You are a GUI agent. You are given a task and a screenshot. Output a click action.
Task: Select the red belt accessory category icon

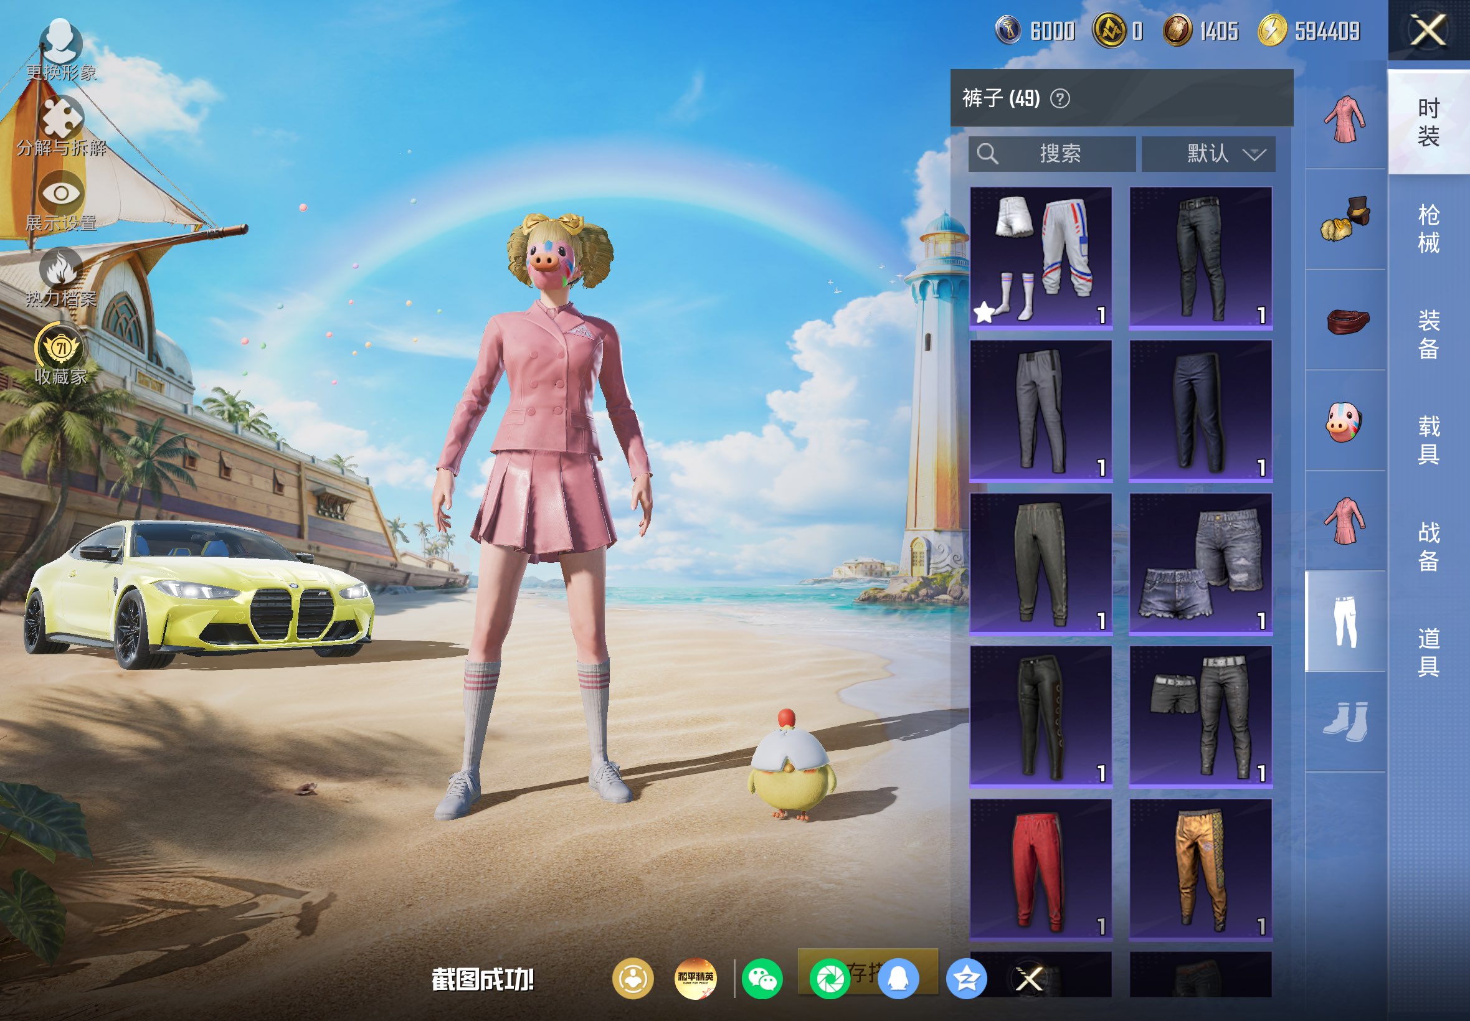tap(1345, 320)
